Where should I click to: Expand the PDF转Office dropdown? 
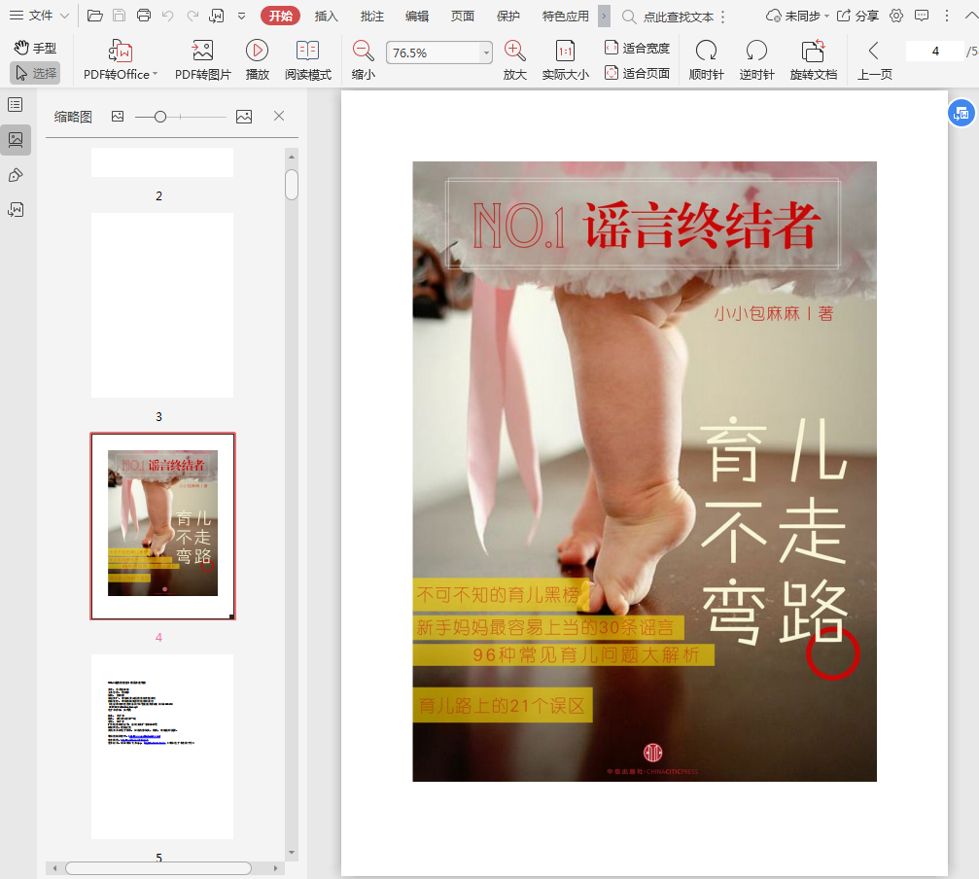pyautogui.click(x=155, y=75)
